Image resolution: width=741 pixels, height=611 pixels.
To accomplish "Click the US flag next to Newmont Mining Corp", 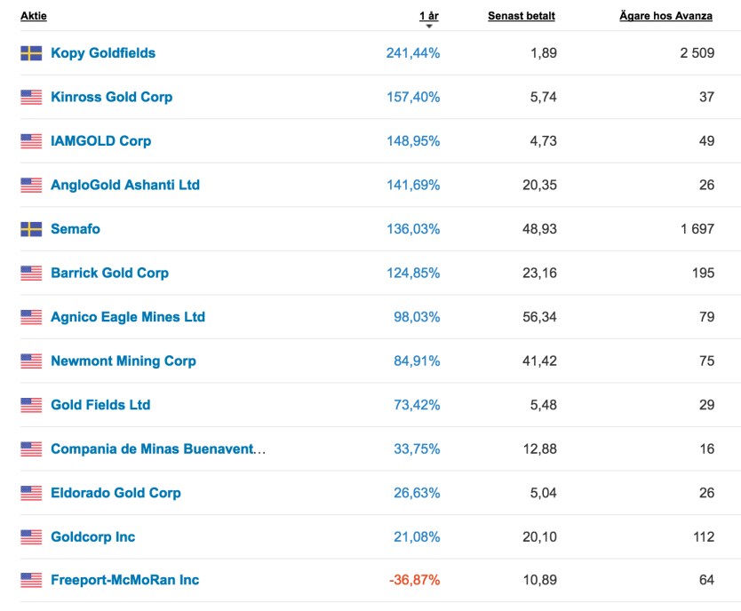I will point(31,361).
